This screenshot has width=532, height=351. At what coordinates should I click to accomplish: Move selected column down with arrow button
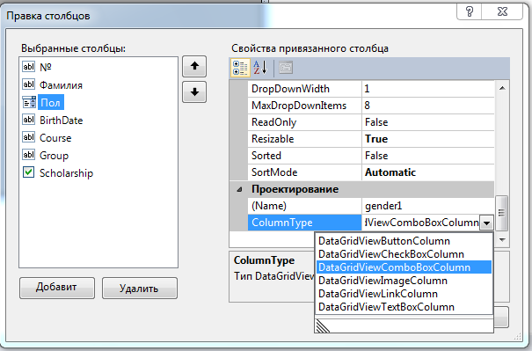pyautogui.click(x=194, y=92)
